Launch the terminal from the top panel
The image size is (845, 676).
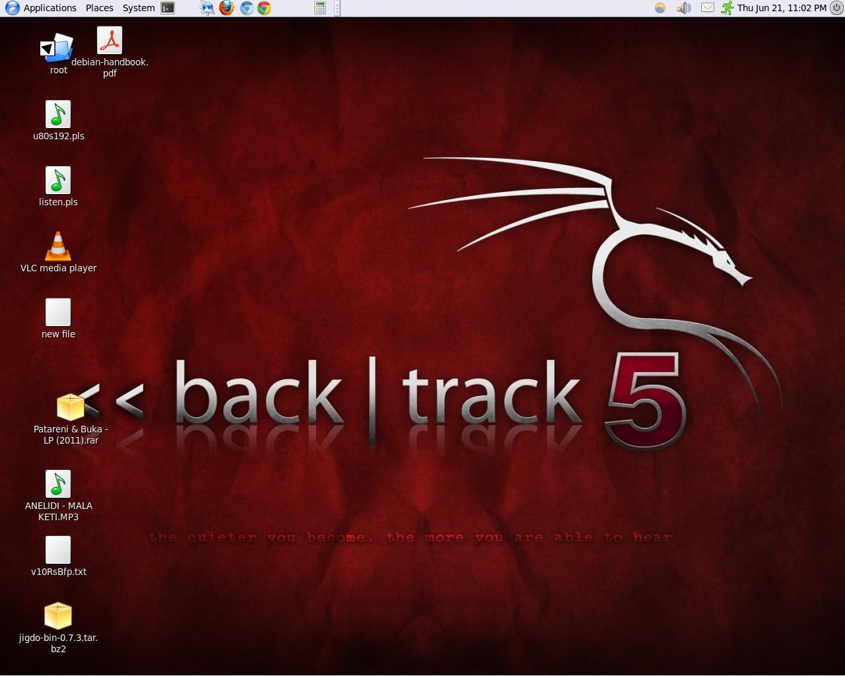(x=168, y=8)
